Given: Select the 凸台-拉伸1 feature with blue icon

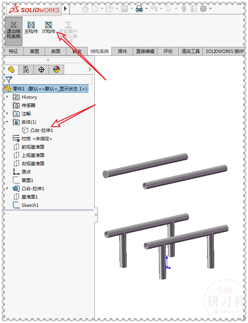Looking at the screenshot, I should (29, 188).
